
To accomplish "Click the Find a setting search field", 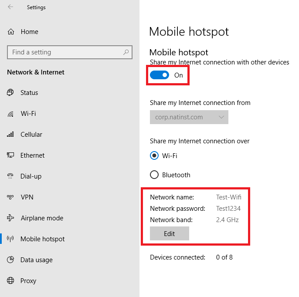I will point(70,52).
